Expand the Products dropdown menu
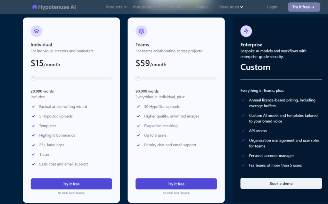 (x=116, y=7)
